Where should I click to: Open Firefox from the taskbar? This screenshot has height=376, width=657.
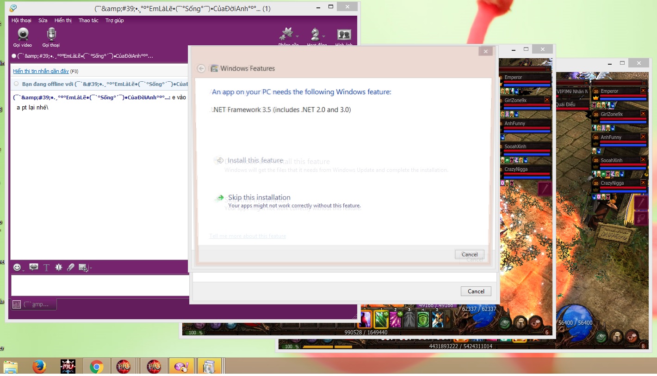[x=39, y=367]
